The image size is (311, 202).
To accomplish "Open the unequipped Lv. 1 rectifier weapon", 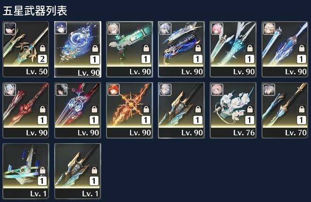I will coord(26,171).
